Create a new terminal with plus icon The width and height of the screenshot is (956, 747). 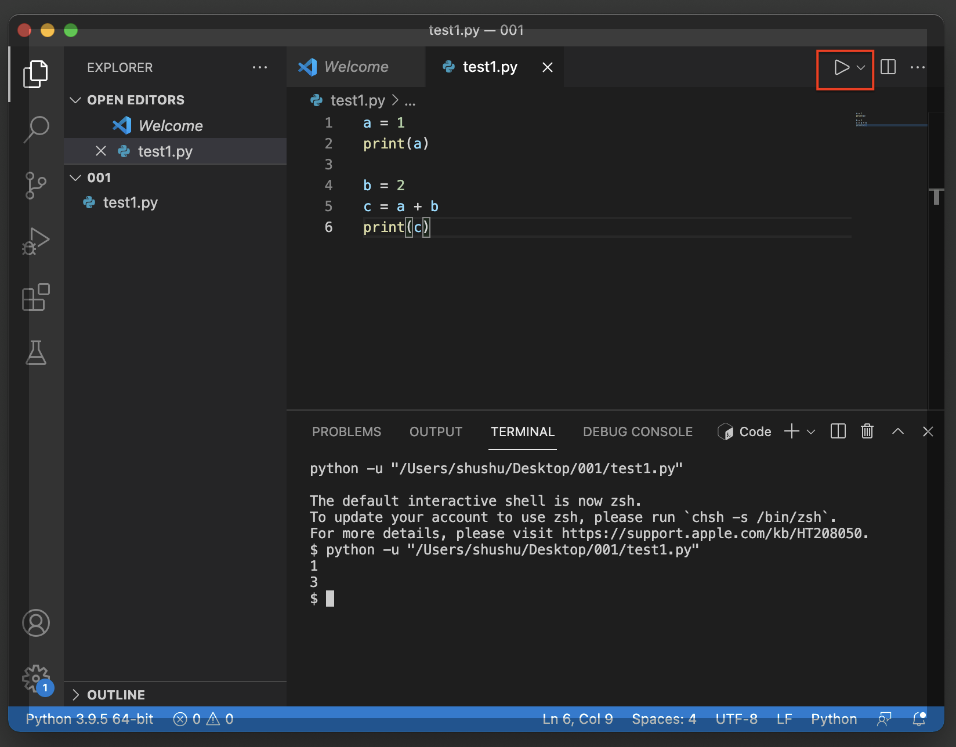[x=791, y=431]
